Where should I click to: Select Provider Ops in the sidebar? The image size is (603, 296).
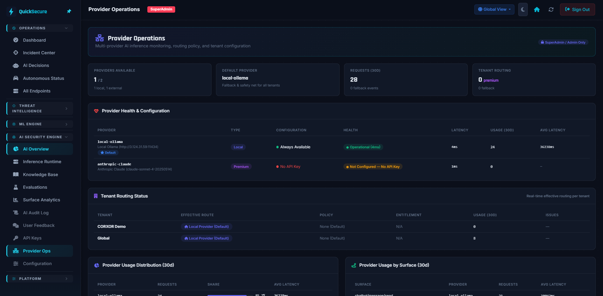point(36,251)
